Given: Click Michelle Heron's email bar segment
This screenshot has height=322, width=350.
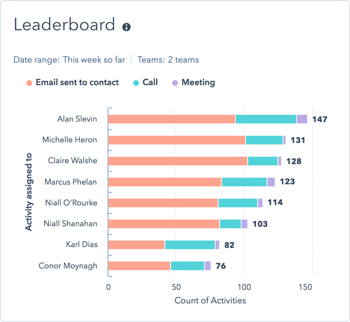Looking at the screenshot, I should (x=176, y=140).
